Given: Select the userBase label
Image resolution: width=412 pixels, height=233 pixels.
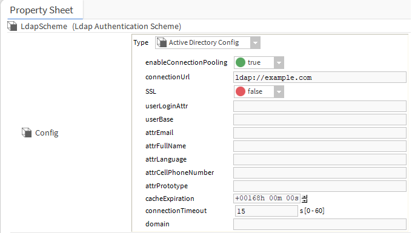Looking at the screenshot, I should point(159,119).
